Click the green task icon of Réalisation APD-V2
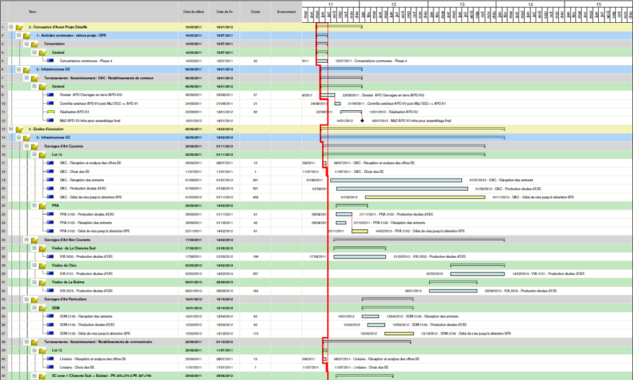Viewport: 633px width, 380px height. click(x=51, y=112)
